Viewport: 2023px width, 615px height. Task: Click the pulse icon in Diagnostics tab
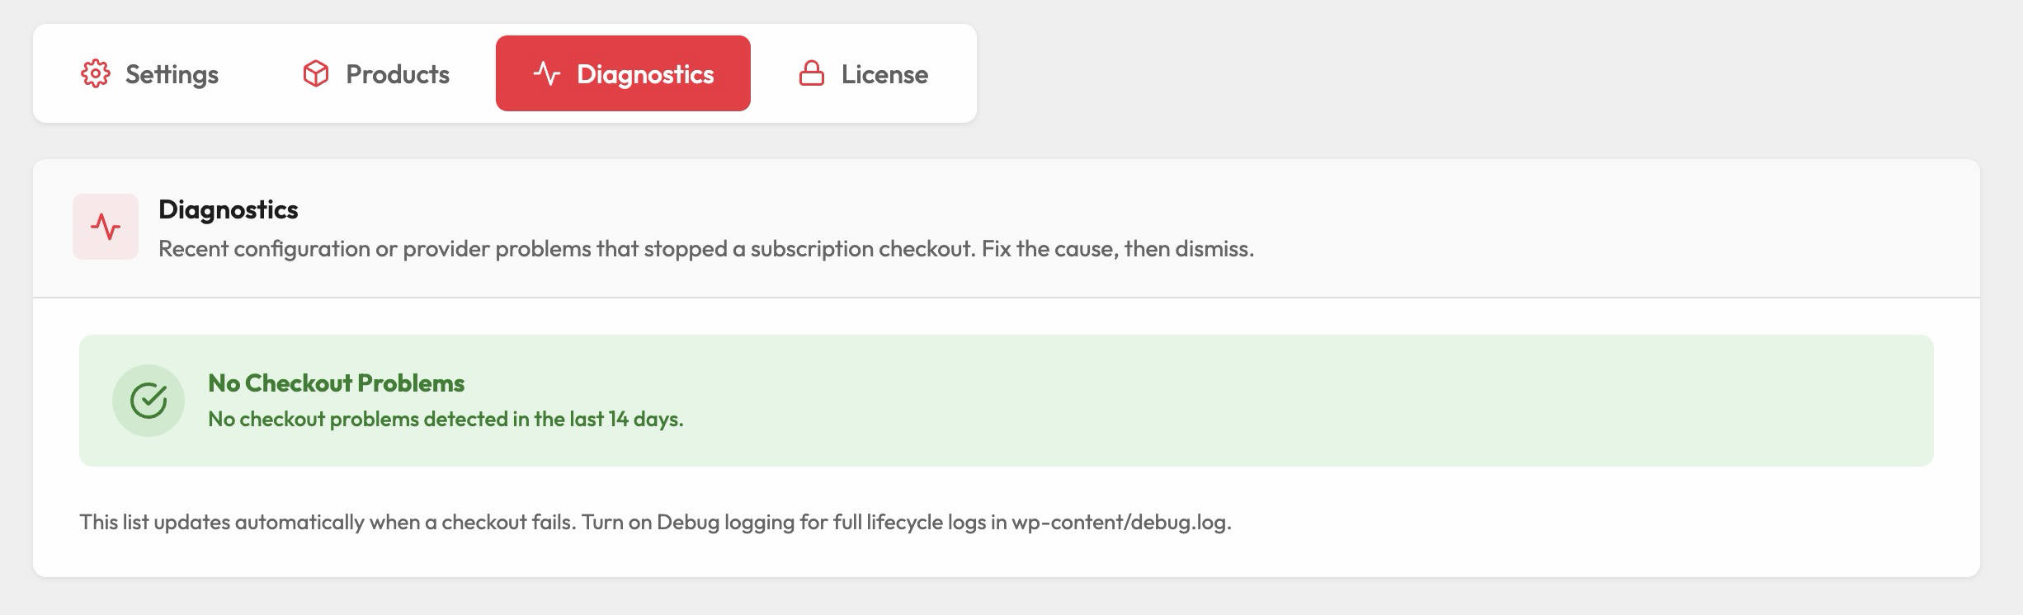tap(546, 73)
